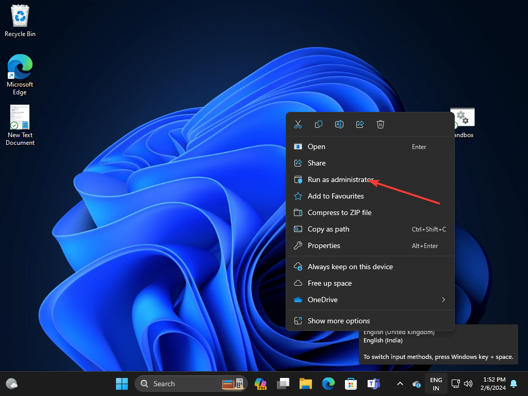The height and width of the screenshot is (396, 528).
Task: Click the Rename icon in context menu
Action: click(339, 124)
